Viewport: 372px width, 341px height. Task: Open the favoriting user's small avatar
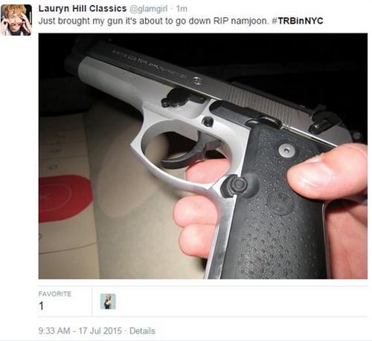(x=108, y=302)
